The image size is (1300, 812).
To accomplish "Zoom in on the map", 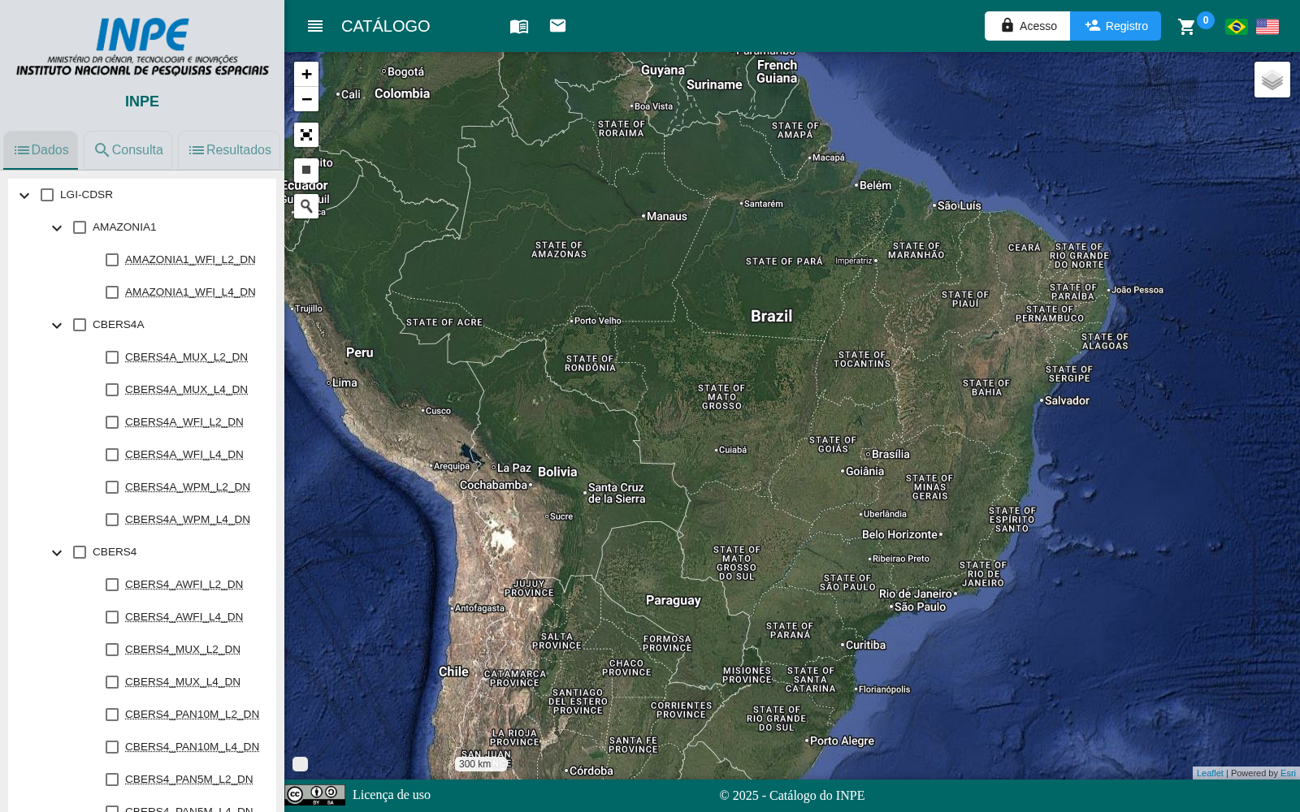I will click(x=306, y=74).
